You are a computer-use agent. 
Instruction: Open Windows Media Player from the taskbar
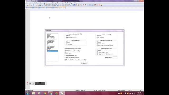pyautogui.click(x=39, y=93)
